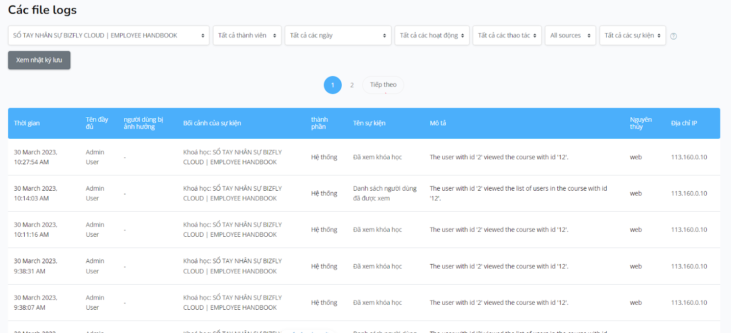The width and height of the screenshot is (731, 333).
Task: Click timestamp '30 March 2023, 10:11:16 AM'
Action: [x=36, y=230]
